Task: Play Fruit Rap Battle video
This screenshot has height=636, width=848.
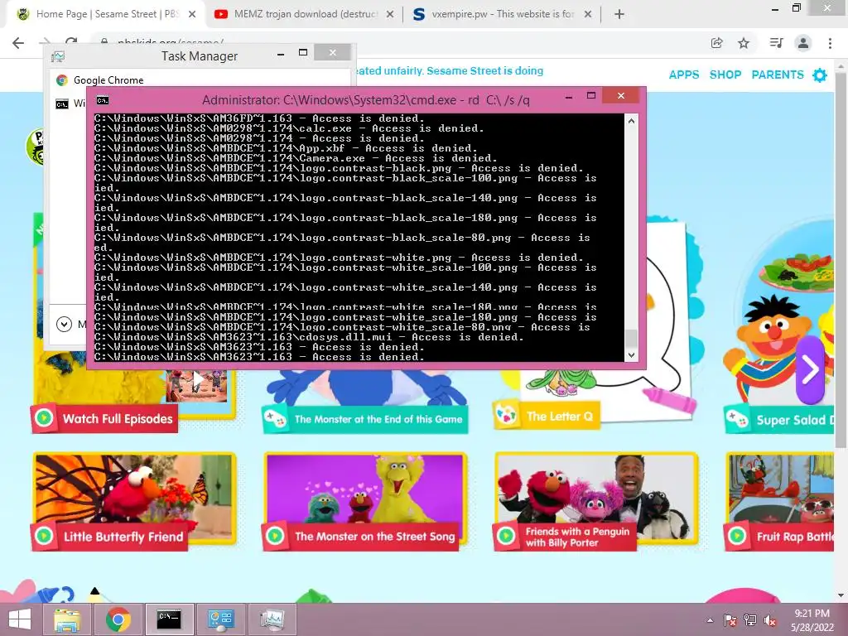Action: 780,500
